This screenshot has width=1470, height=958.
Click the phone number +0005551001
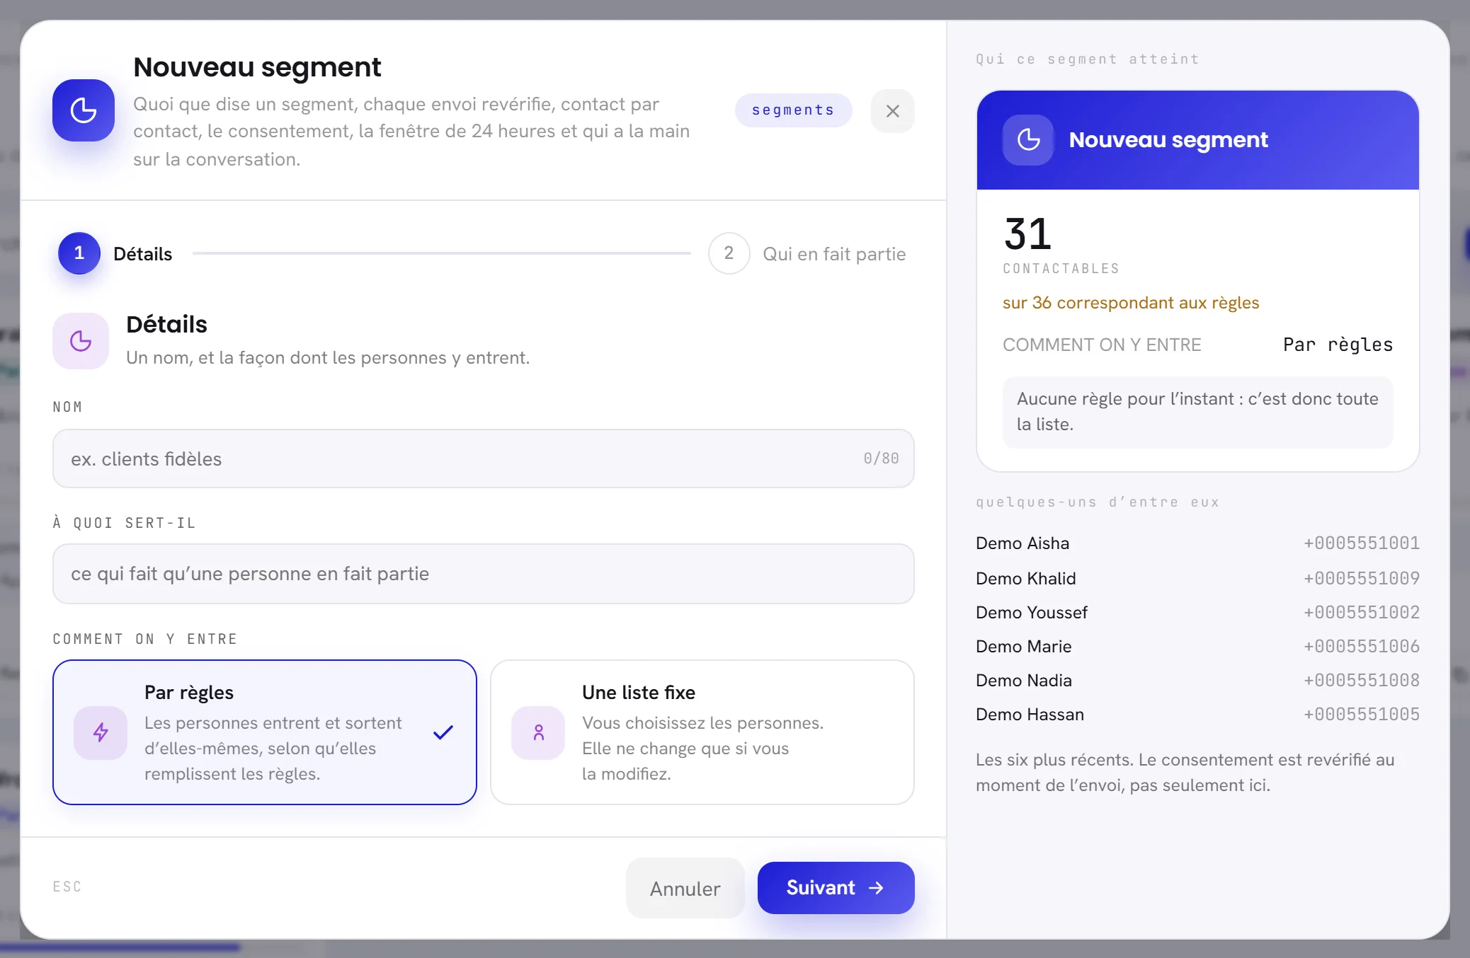pos(1361,543)
